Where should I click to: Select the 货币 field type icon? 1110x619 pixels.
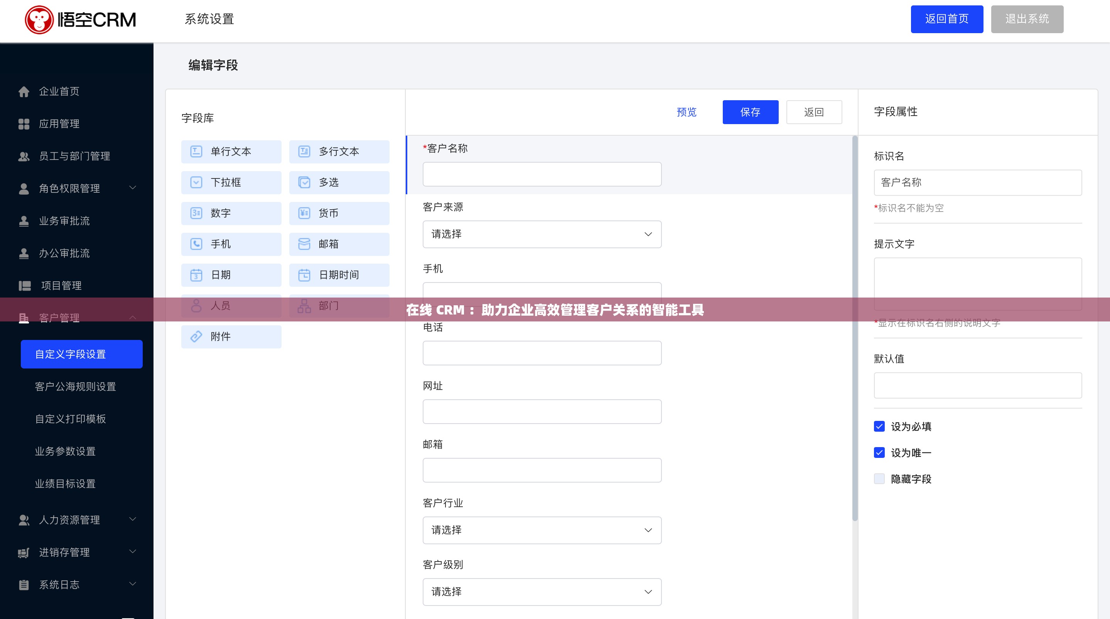304,213
